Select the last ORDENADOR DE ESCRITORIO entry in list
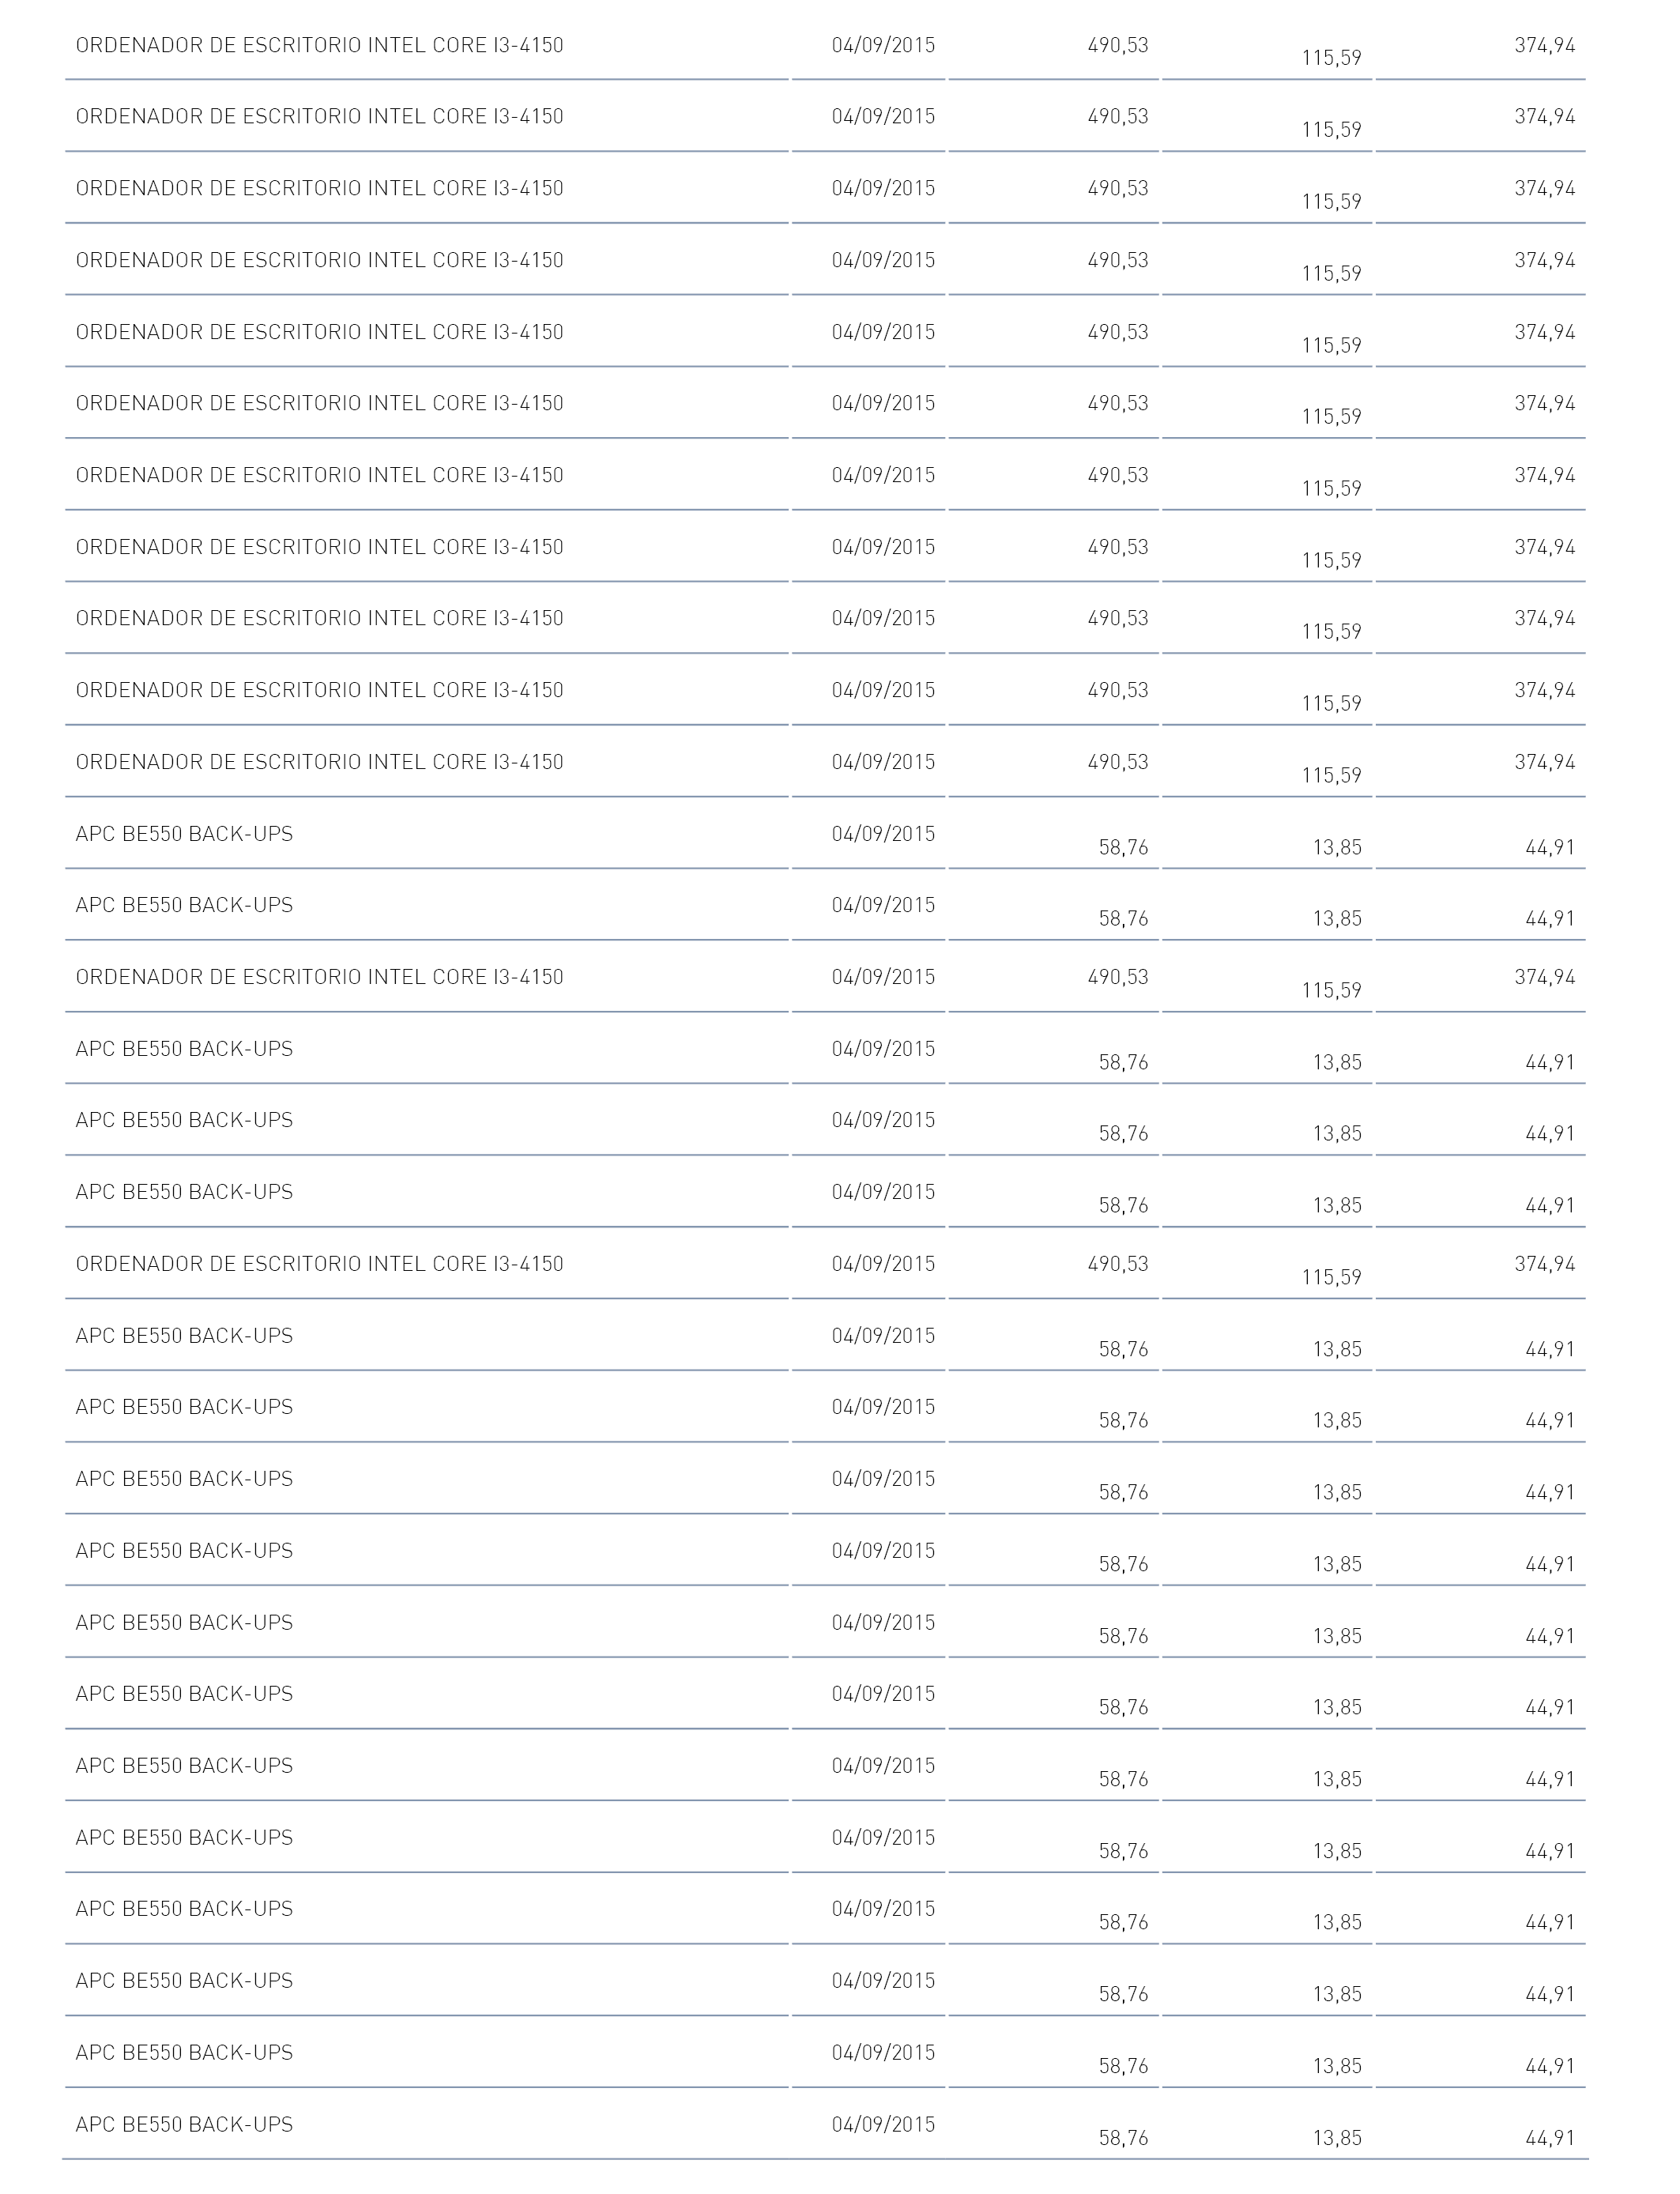The image size is (1680, 2194). click(x=320, y=1264)
